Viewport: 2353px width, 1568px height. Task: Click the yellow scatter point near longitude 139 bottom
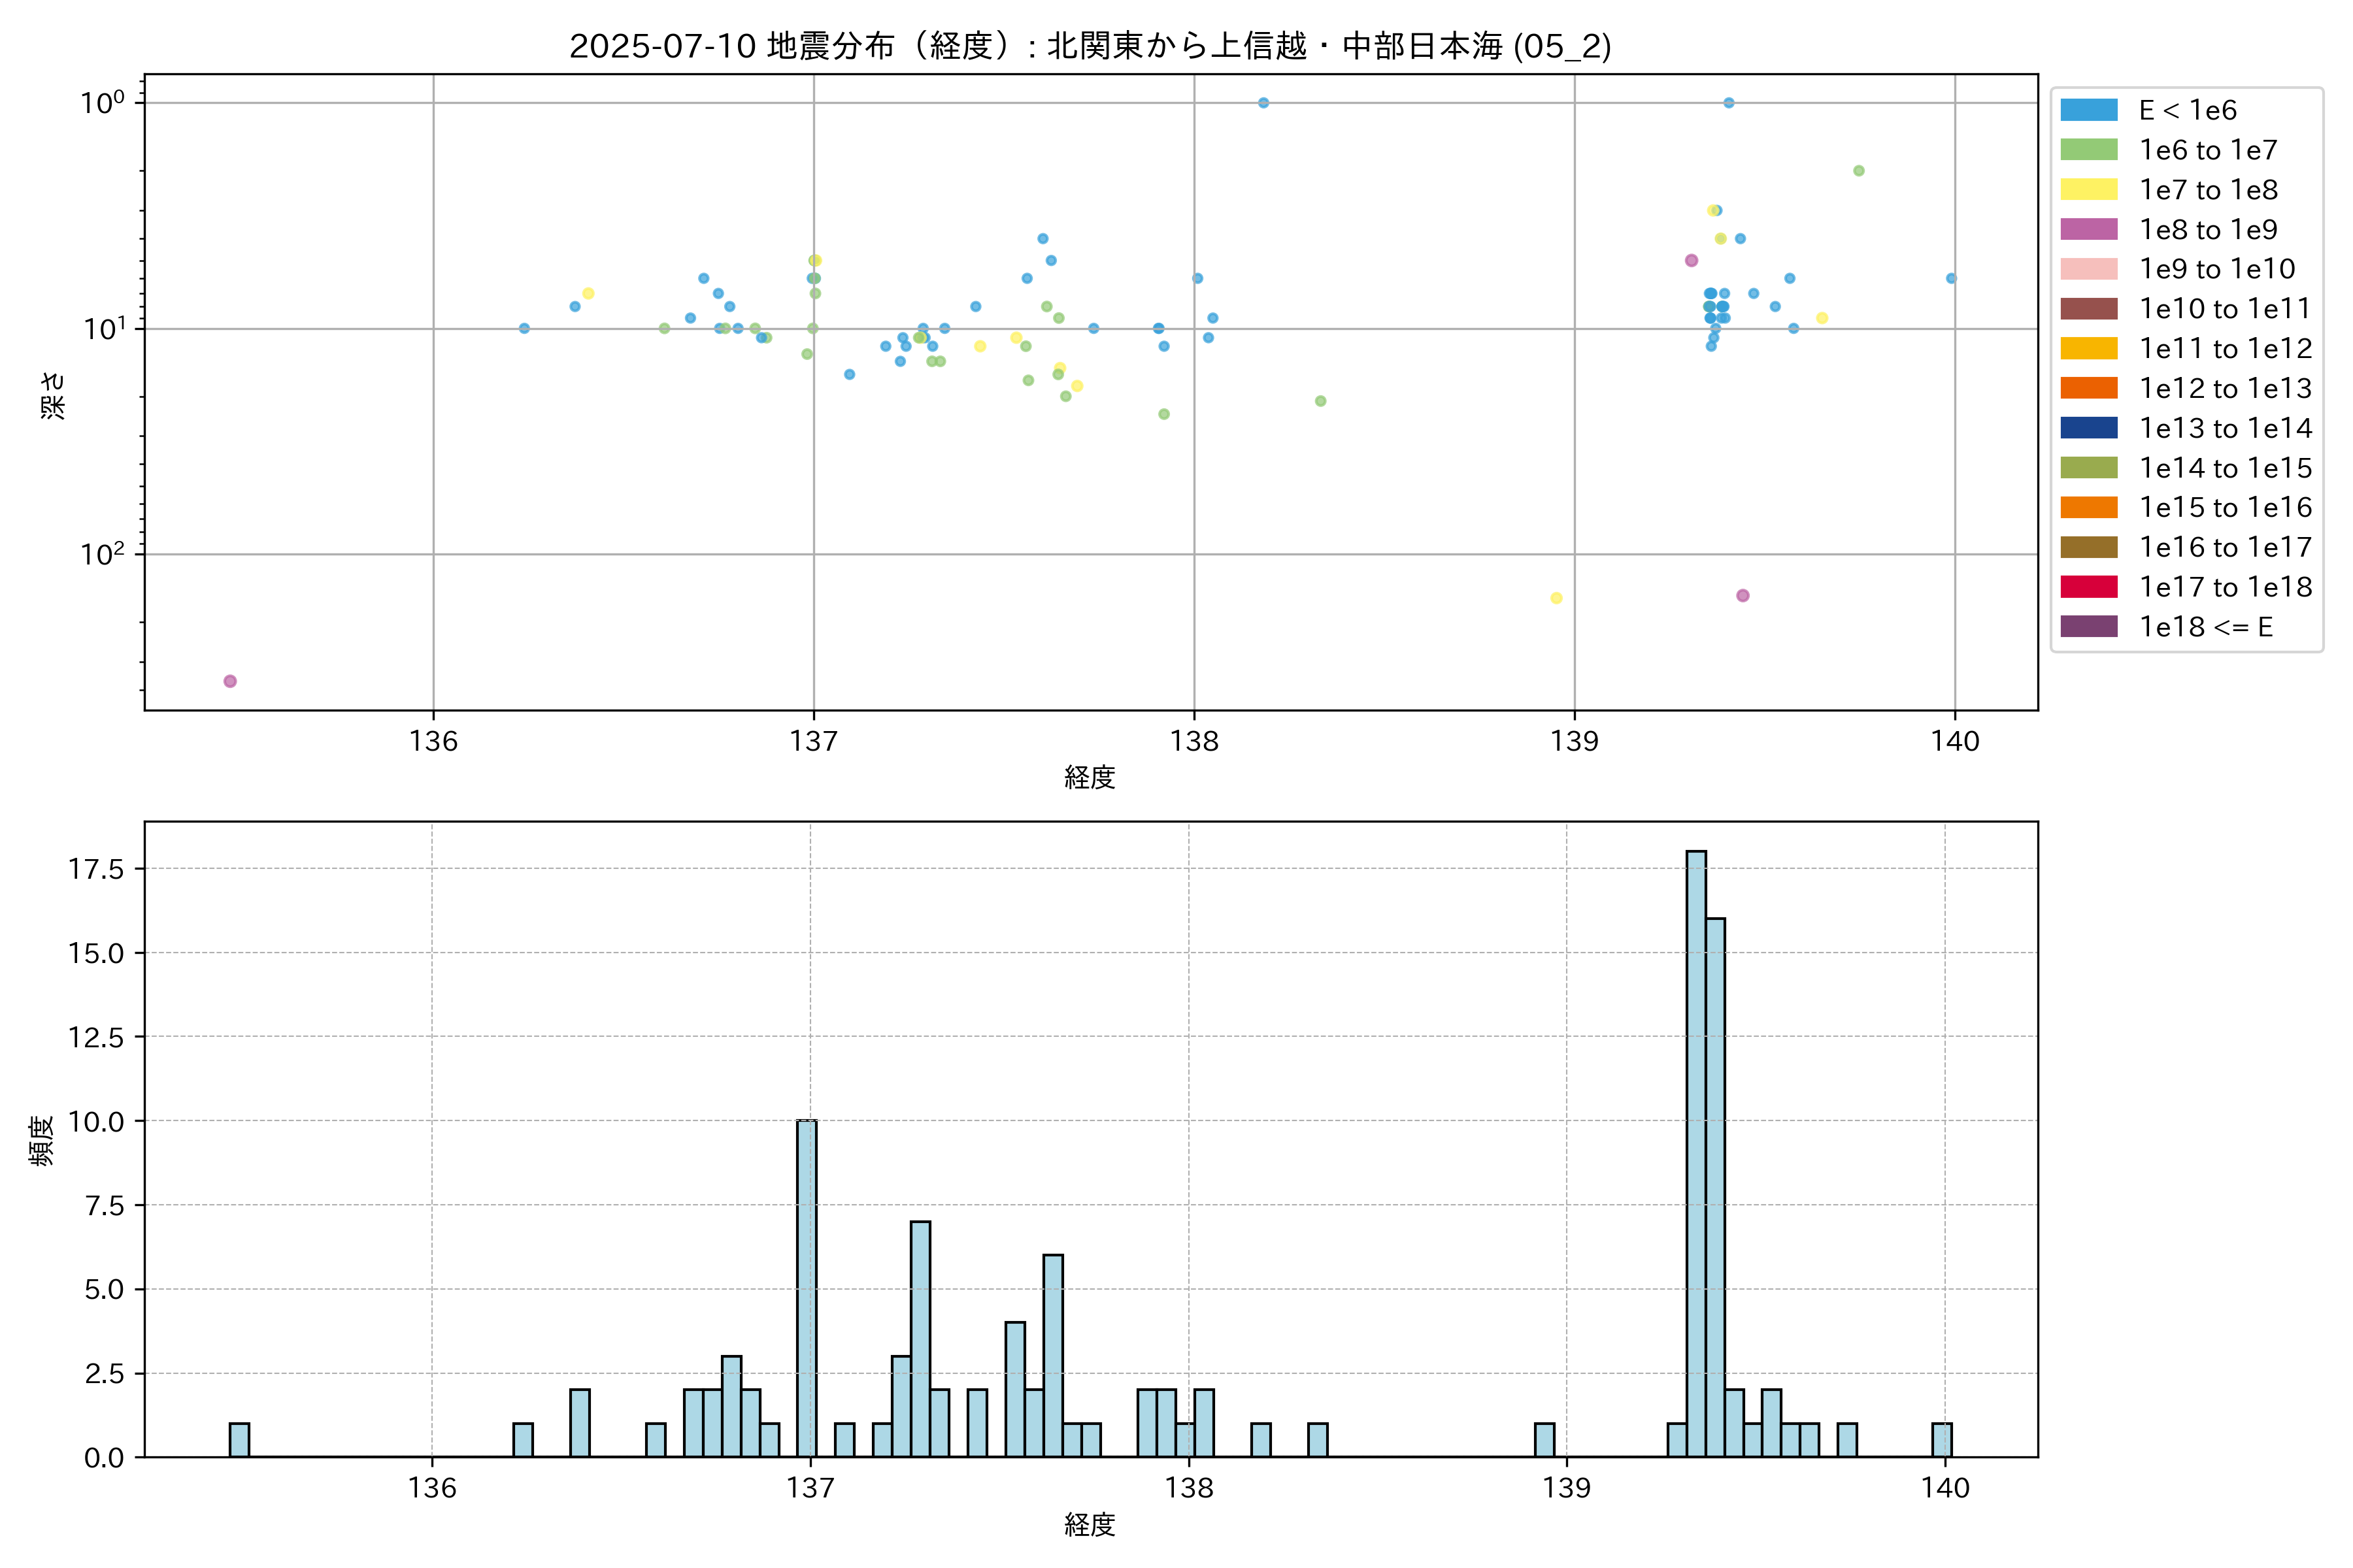click(x=1556, y=598)
